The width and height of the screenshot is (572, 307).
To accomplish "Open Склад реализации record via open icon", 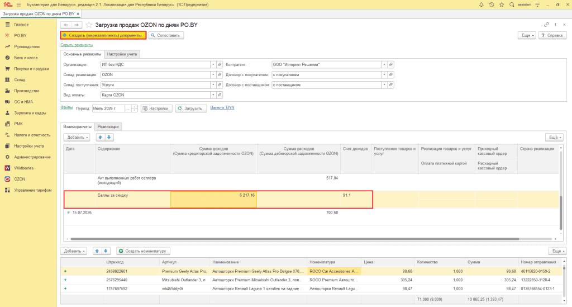I will 220,75.
